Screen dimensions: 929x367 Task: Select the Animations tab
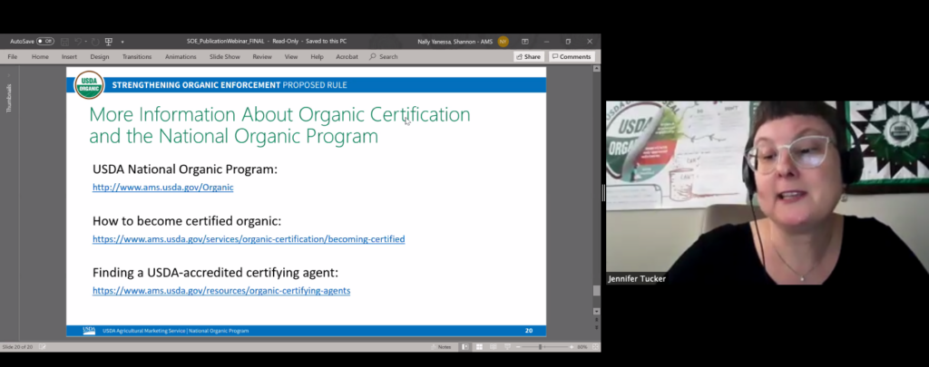(181, 57)
